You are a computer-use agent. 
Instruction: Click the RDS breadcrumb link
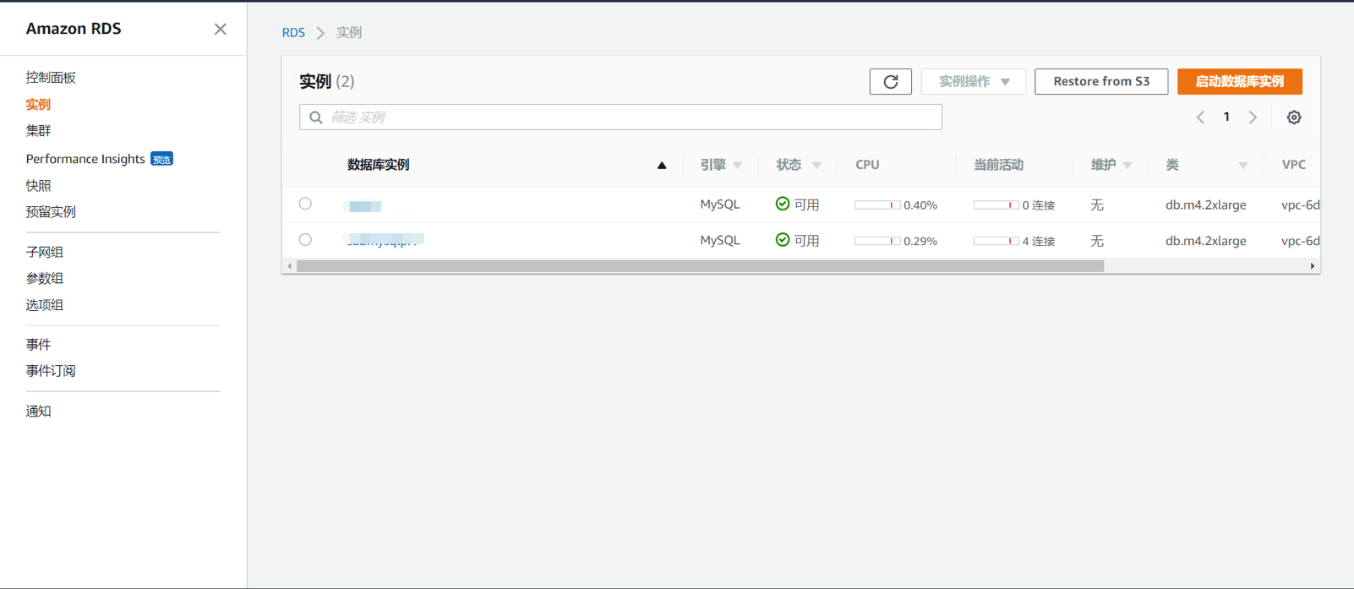[293, 33]
